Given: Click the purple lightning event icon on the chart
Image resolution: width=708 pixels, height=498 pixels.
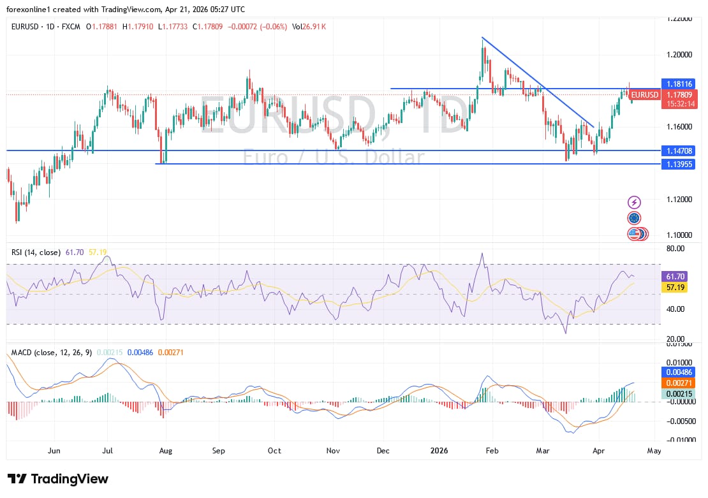Looking at the screenshot, I should tap(634, 202).
